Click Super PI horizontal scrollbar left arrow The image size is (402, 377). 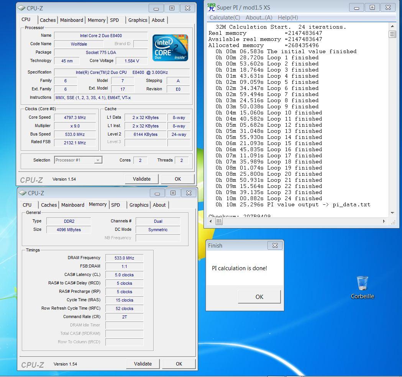tap(211, 221)
